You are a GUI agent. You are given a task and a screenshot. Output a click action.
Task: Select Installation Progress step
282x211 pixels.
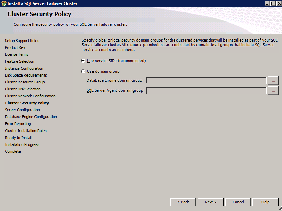[22, 144]
